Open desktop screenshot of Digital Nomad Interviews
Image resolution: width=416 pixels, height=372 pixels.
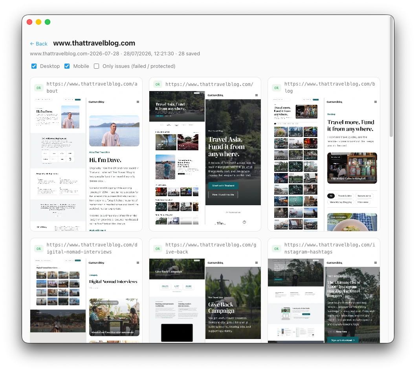click(58, 301)
